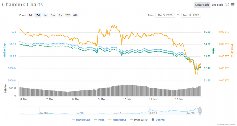The width and height of the screenshot is (237, 126).
Task: Click Jul '18 in navigator timeline
Action: tap(80, 113)
